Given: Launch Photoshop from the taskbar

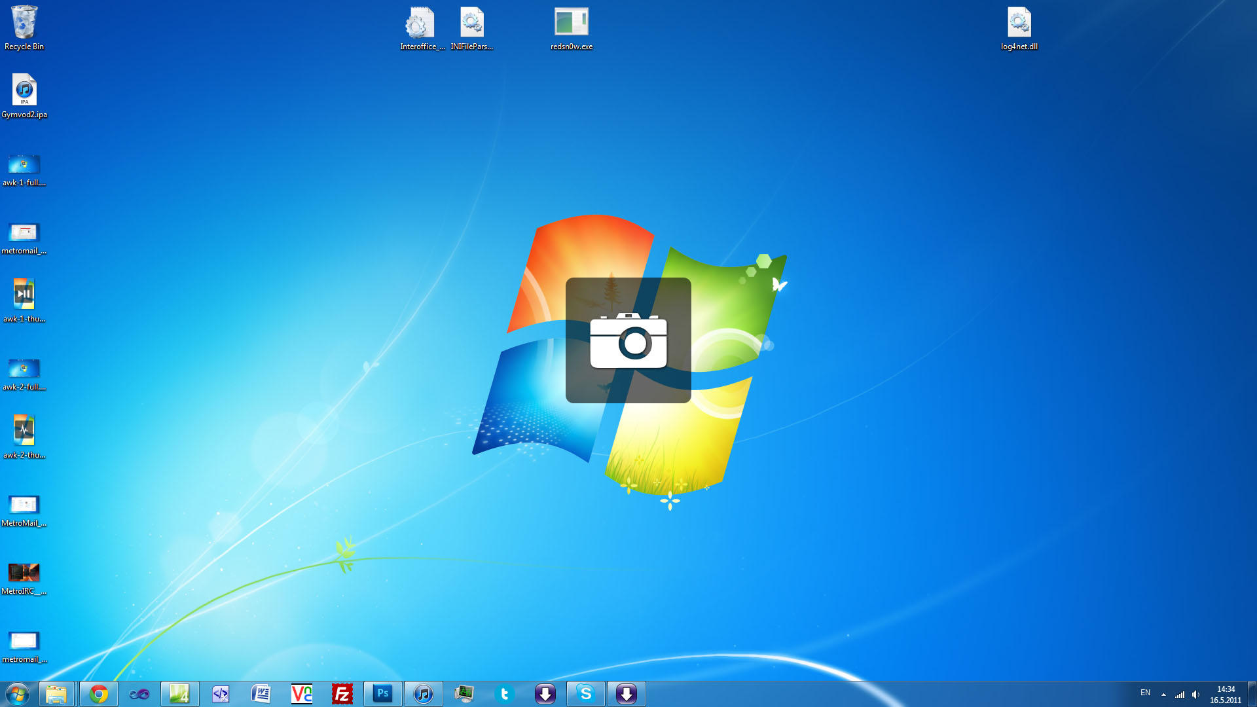Looking at the screenshot, I should (383, 694).
